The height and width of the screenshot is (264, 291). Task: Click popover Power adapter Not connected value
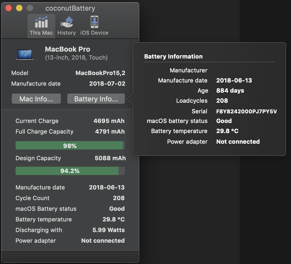[x=238, y=142]
